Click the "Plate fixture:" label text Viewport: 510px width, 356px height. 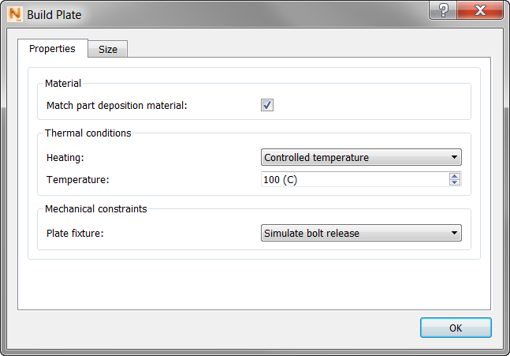click(x=75, y=233)
